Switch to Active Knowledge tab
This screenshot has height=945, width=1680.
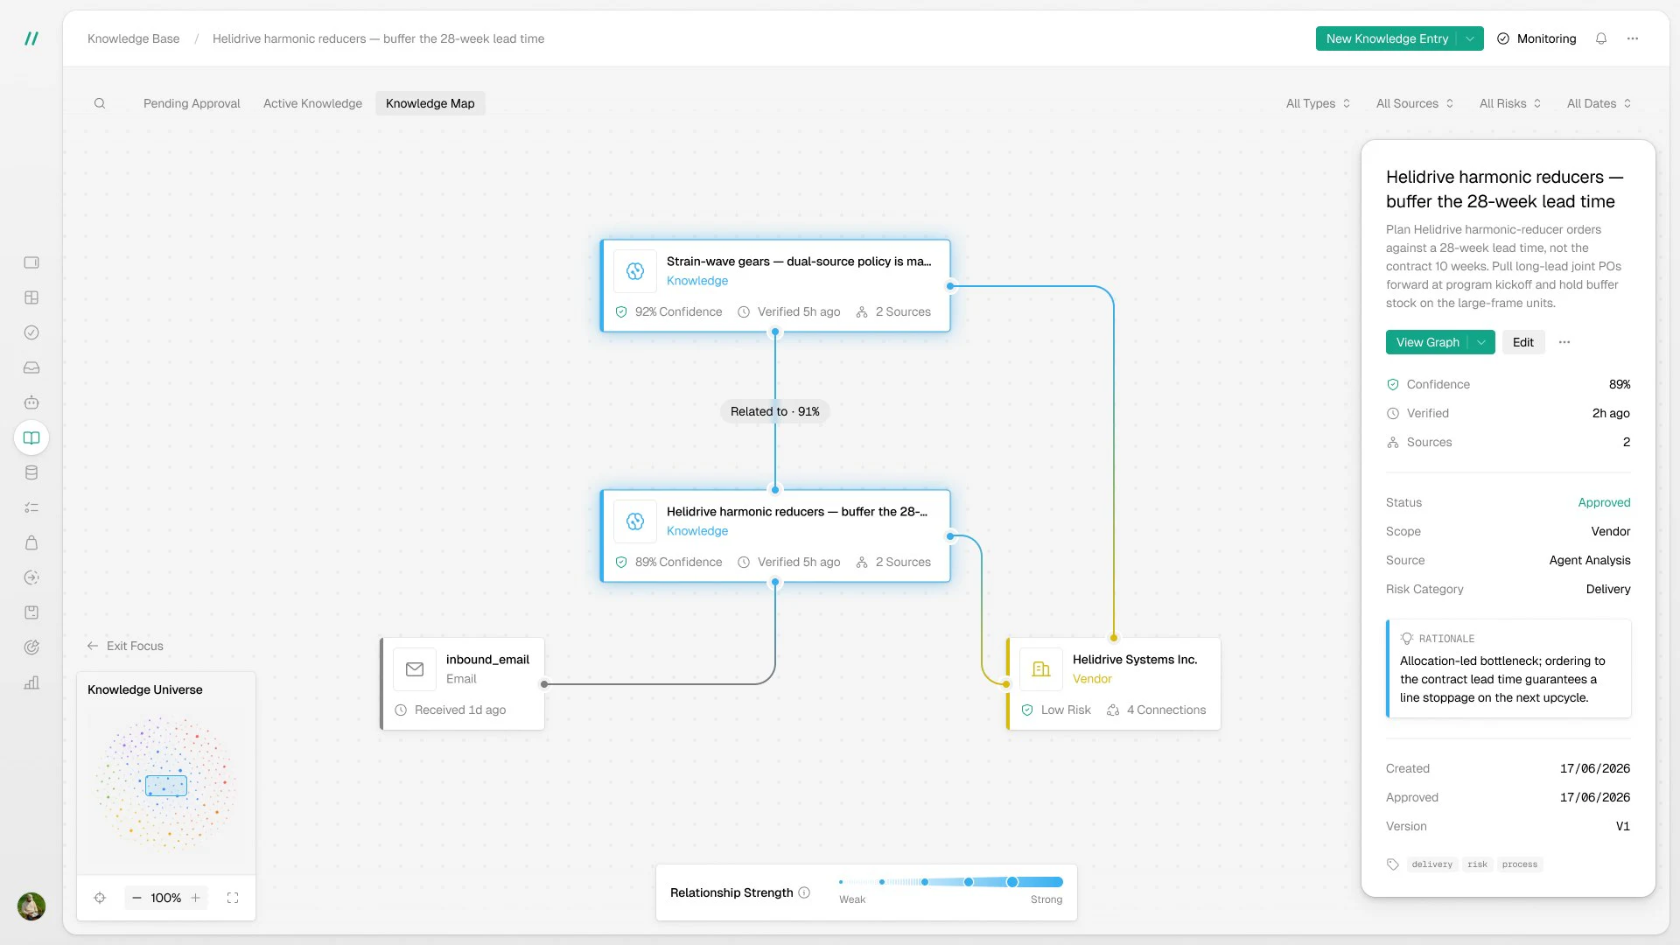tap(312, 103)
